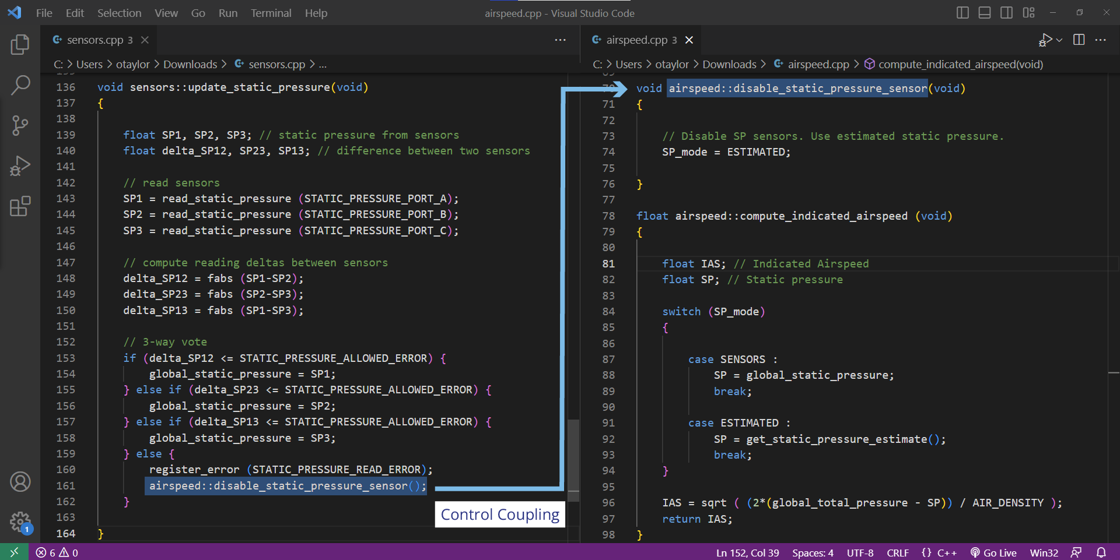Click the feedback person icon in status bar
Image resolution: width=1120 pixels, height=560 pixels.
1076,552
